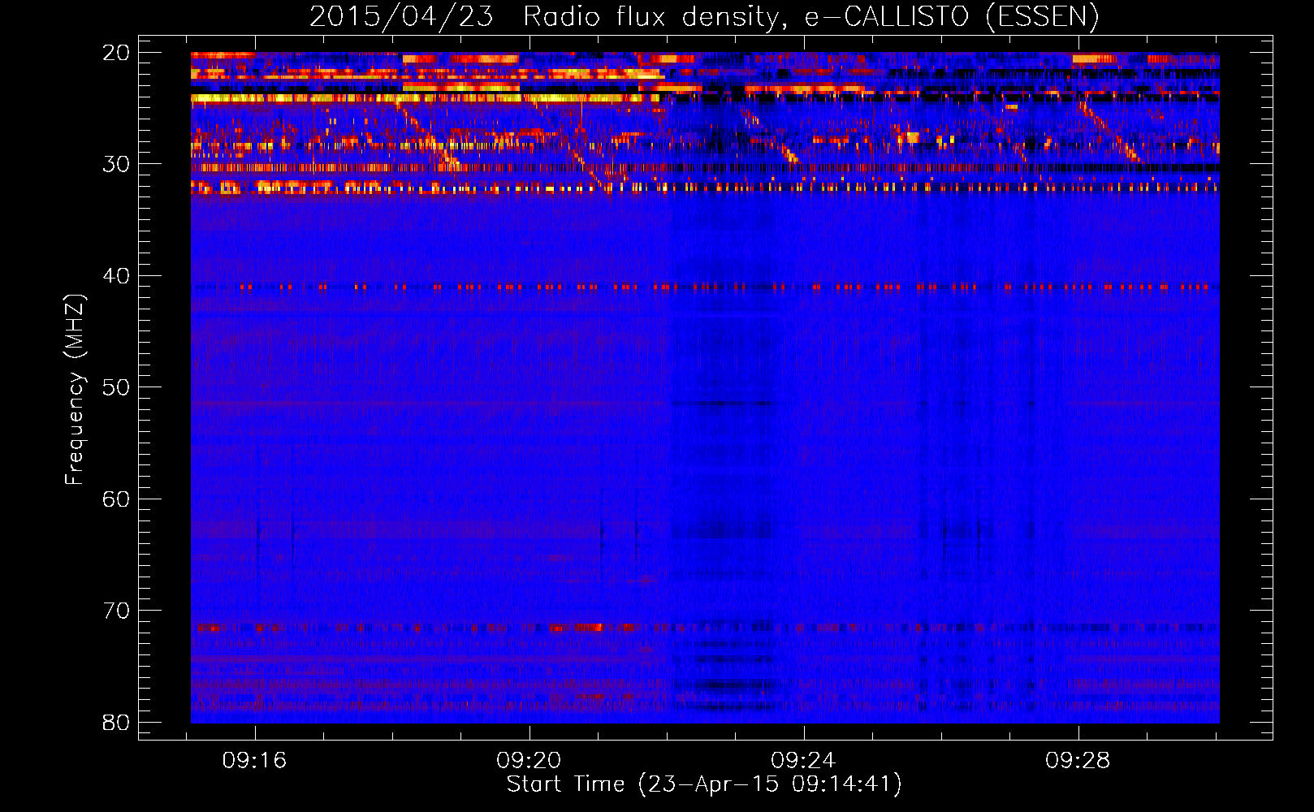The height and width of the screenshot is (812, 1314).
Task: Click the 40 frequency tick label
Action: (116, 276)
